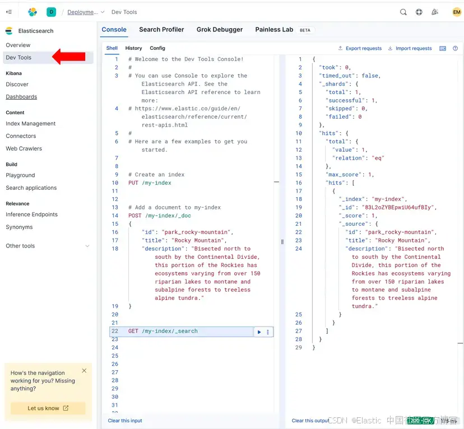Screen dimensions: 464x429
Task: Click the elastic.co guide URL comment line
Action: 188,117
